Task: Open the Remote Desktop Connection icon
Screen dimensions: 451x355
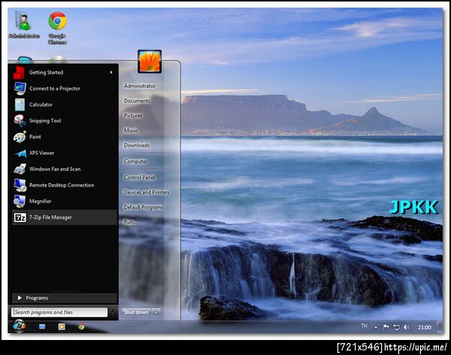Action: [20, 185]
